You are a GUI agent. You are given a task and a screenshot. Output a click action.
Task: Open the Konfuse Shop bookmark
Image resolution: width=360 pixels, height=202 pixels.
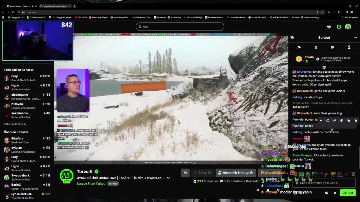[x=175, y=17]
